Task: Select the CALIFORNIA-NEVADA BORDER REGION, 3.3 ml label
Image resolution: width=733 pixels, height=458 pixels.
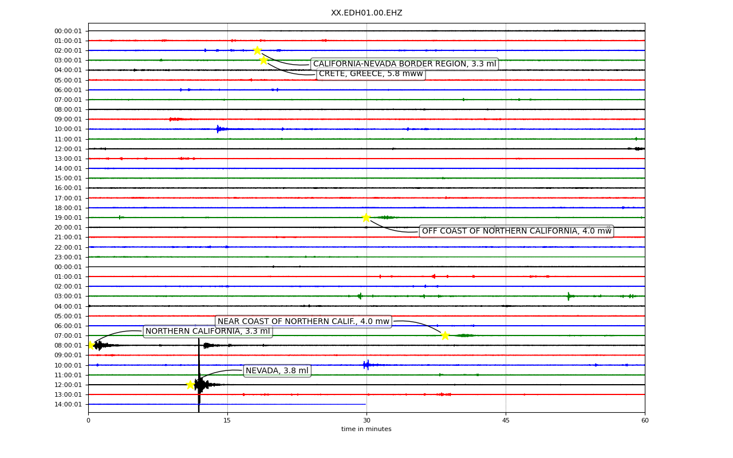Action: pyautogui.click(x=404, y=64)
